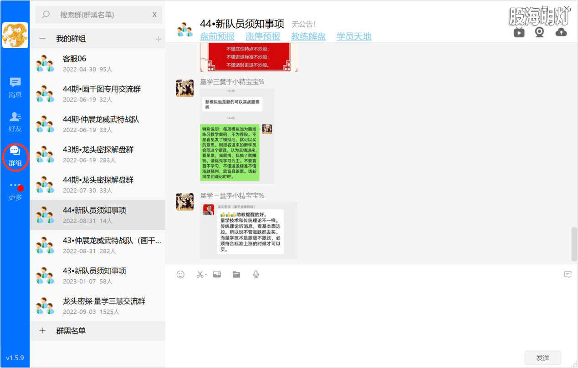578x368 pixels.
Task: Open the 盘前预报 link
Action: pyautogui.click(x=217, y=36)
